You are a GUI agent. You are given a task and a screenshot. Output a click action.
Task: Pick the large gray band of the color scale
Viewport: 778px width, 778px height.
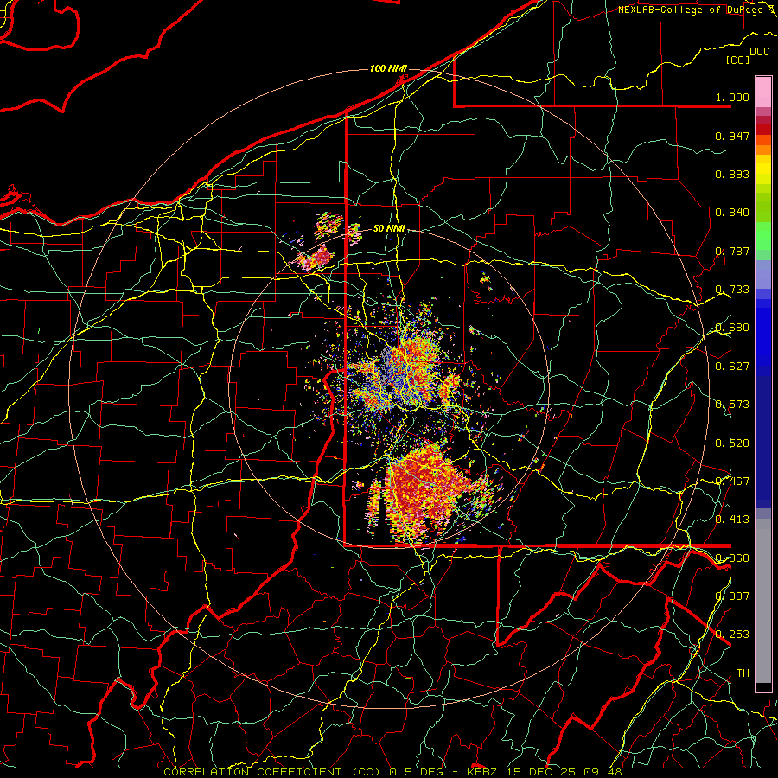763,605
